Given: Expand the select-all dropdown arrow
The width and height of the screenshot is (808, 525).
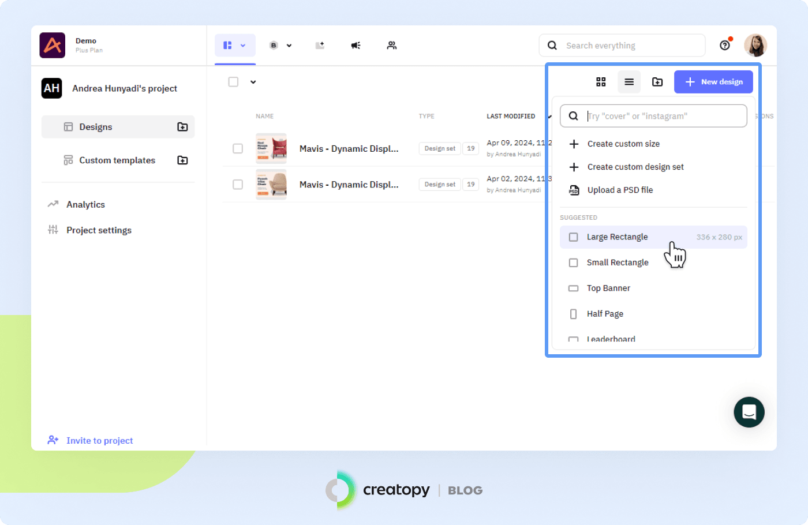Looking at the screenshot, I should point(253,82).
